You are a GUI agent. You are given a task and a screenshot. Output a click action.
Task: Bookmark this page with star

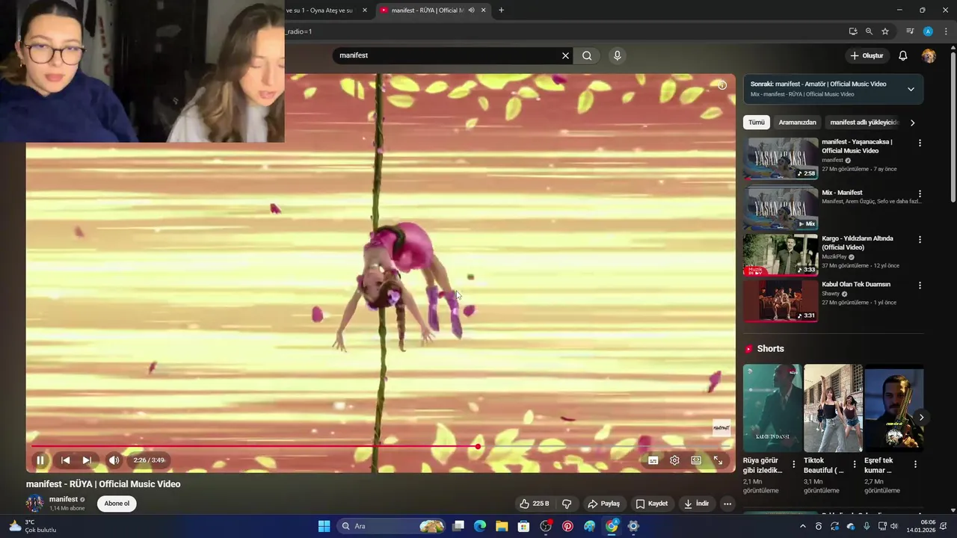[x=885, y=31]
